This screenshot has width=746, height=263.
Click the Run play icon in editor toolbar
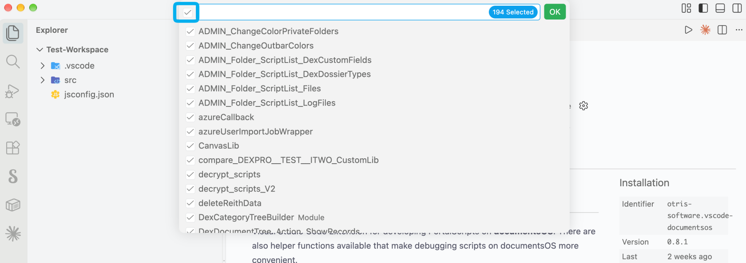(x=688, y=30)
